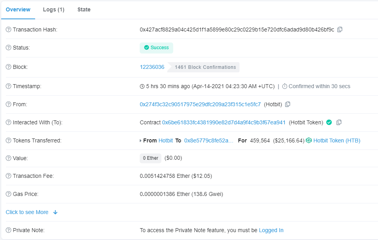Viewport: 378px width, 240px height.
Task: Click the Success status badge
Action: (x=156, y=48)
